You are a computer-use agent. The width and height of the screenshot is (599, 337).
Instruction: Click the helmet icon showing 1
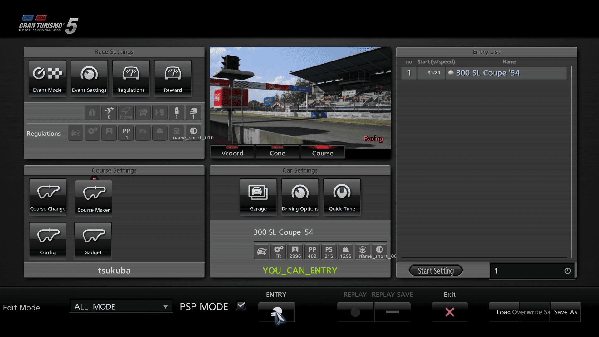tap(193, 113)
